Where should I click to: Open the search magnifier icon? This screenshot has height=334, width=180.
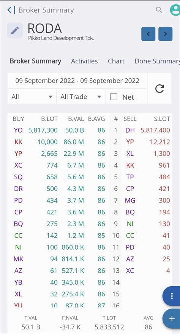pos(159,10)
